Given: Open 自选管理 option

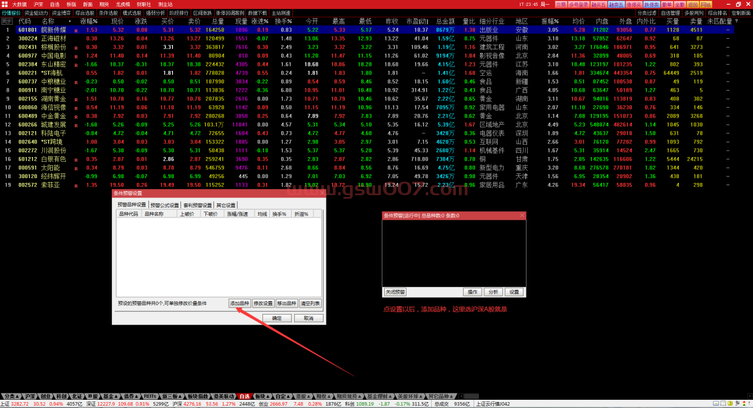Looking at the screenshot, I should 671,12.
